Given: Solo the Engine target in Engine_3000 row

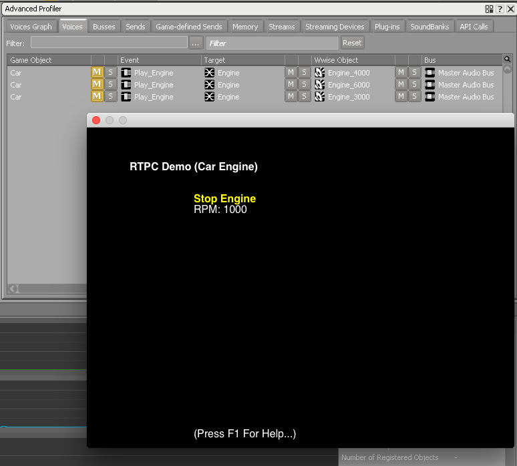Looking at the screenshot, I should [x=305, y=96].
